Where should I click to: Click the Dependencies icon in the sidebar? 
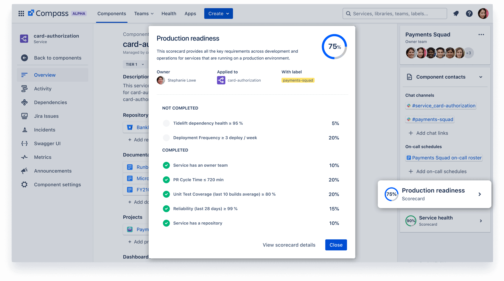coord(24,102)
